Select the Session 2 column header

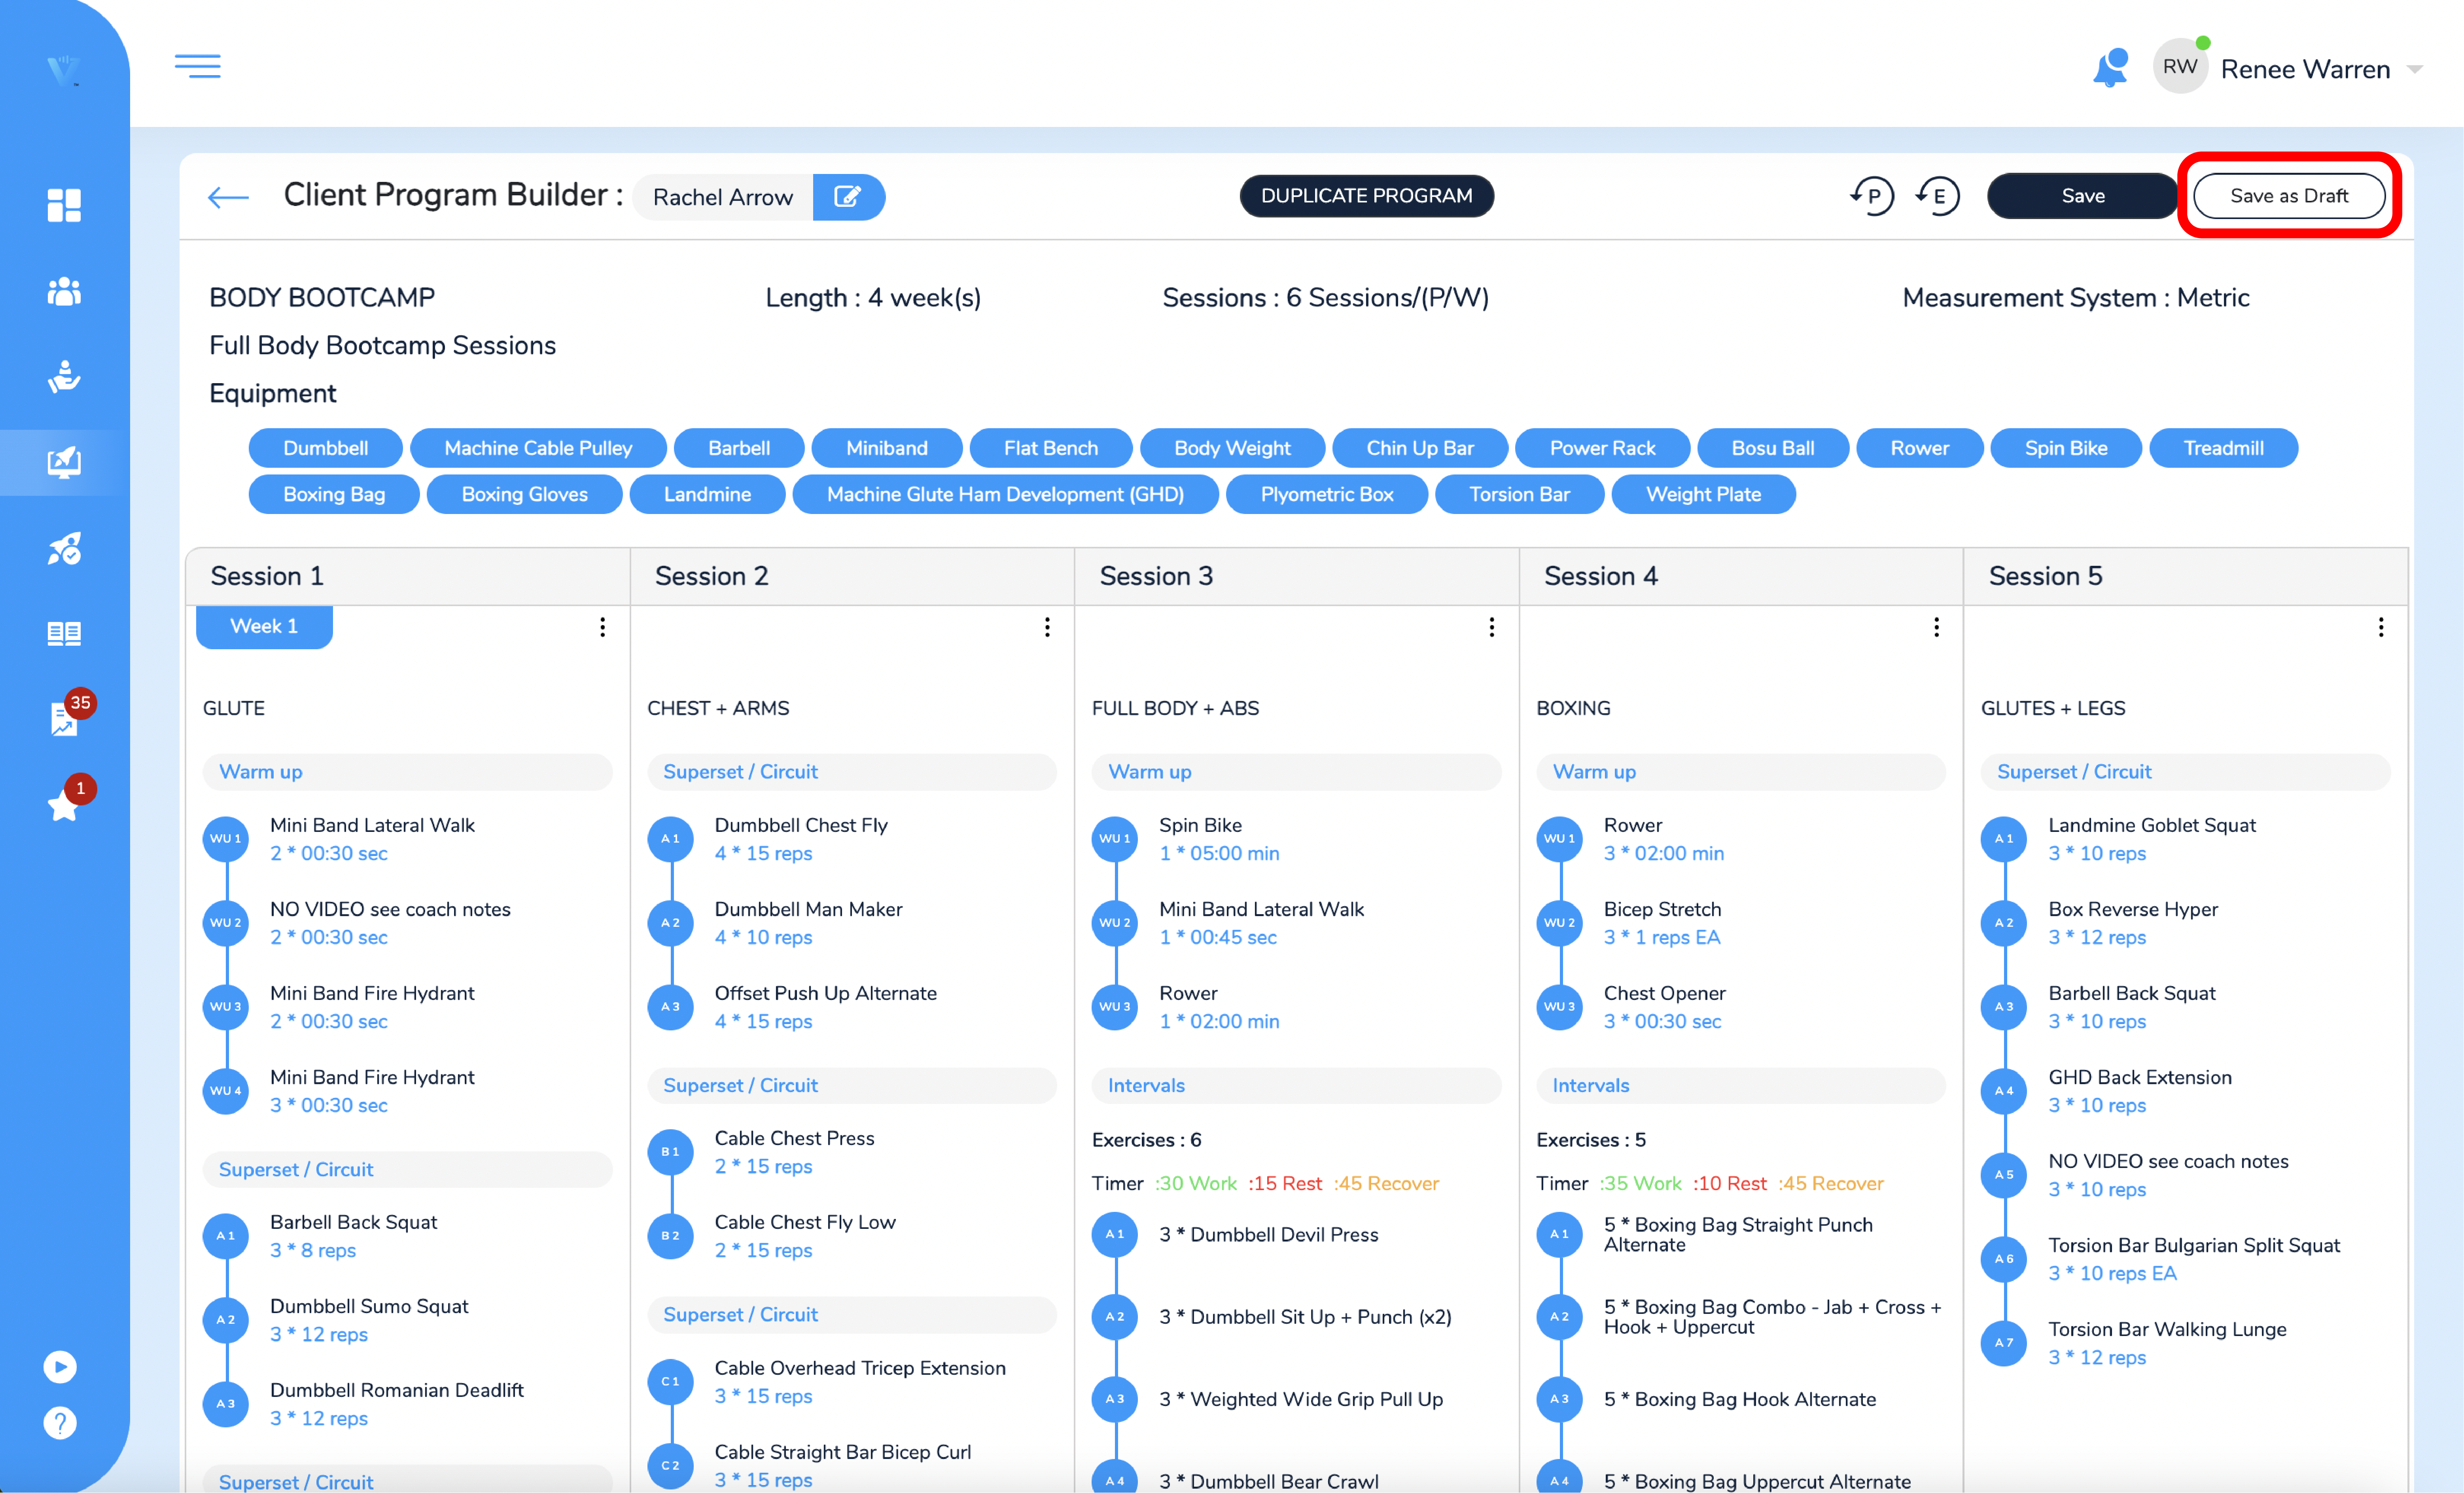click(852, 576)
